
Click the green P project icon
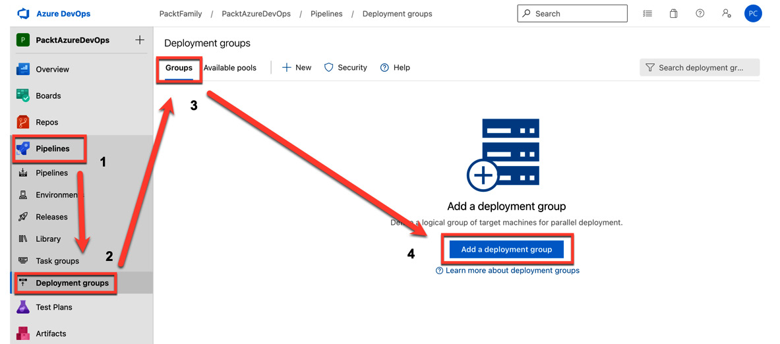[23, 40]
